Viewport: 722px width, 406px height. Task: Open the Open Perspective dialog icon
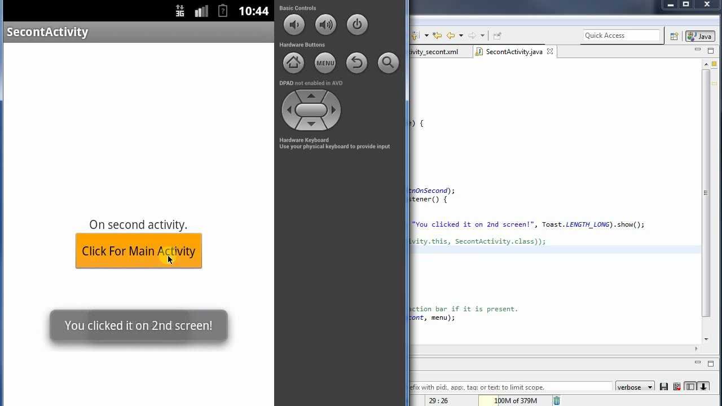[674, 36]
